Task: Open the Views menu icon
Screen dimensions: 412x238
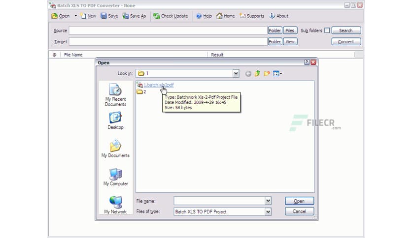Action: [x=277, y=74]
